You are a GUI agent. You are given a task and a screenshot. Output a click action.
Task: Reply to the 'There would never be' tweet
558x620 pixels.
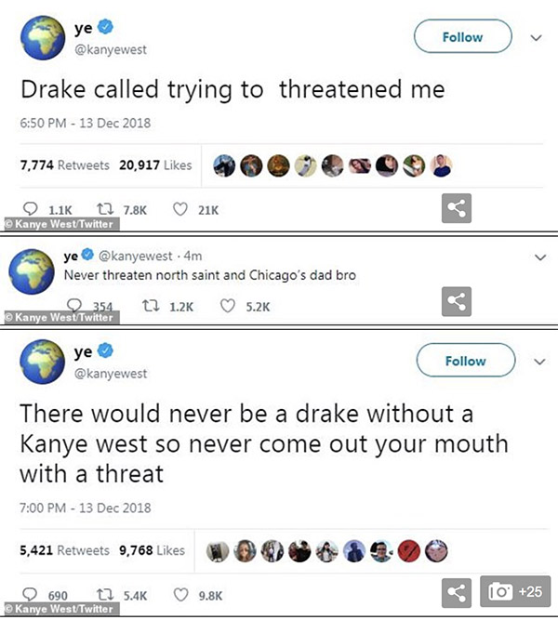pos(30,594)
